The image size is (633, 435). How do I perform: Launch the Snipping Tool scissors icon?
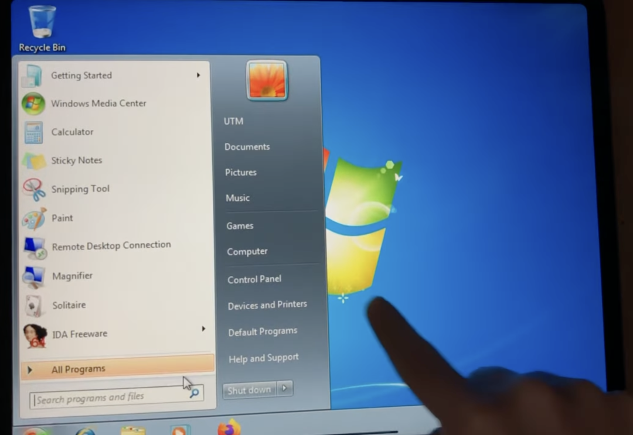(x=35, y=190)
